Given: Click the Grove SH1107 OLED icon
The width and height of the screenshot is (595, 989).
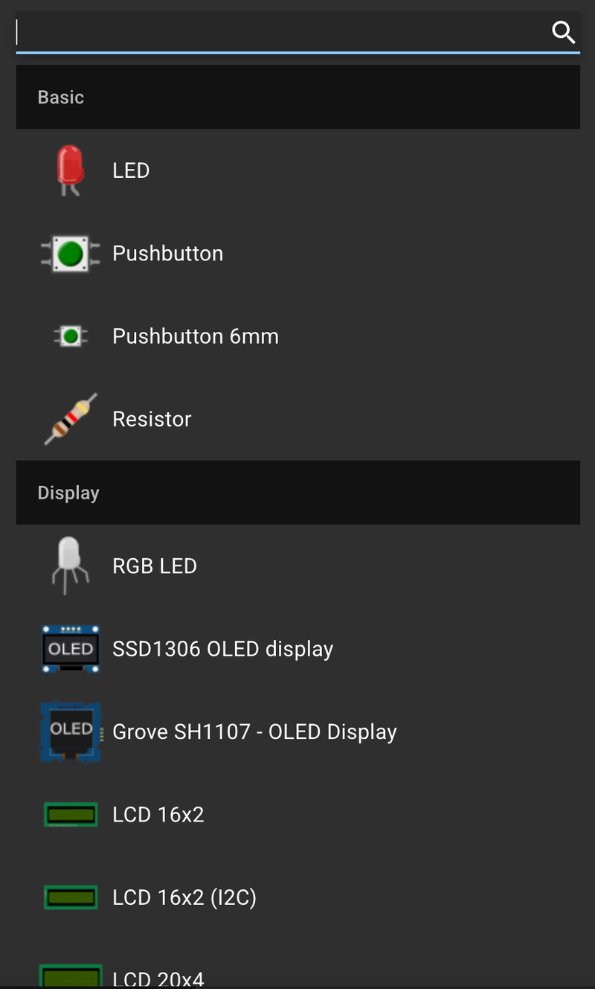Looking at the screenshot, I should click(71, 732).
